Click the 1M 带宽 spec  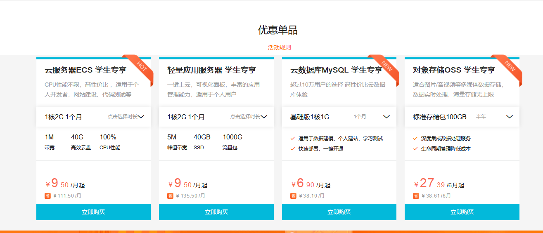50,142
